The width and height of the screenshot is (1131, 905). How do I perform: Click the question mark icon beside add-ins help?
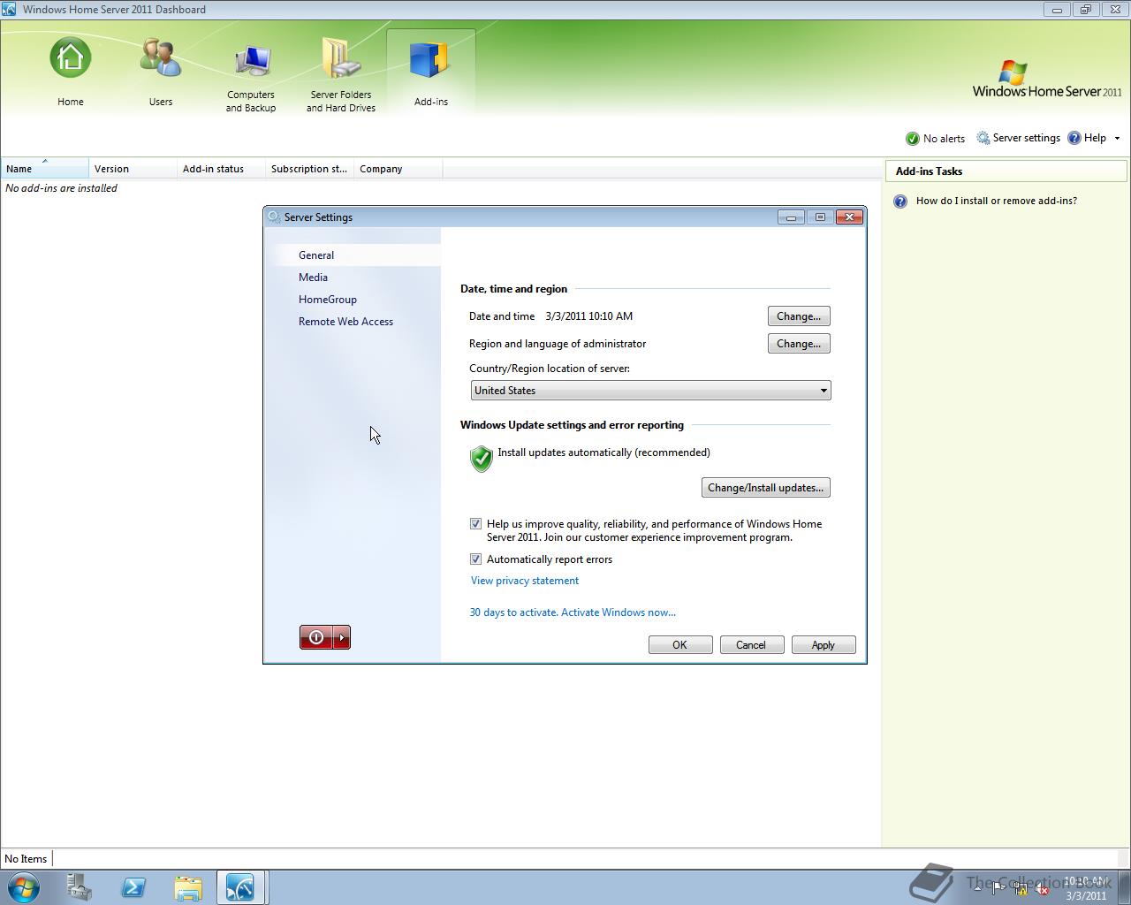pyautogui.click(x=900, y=202)
